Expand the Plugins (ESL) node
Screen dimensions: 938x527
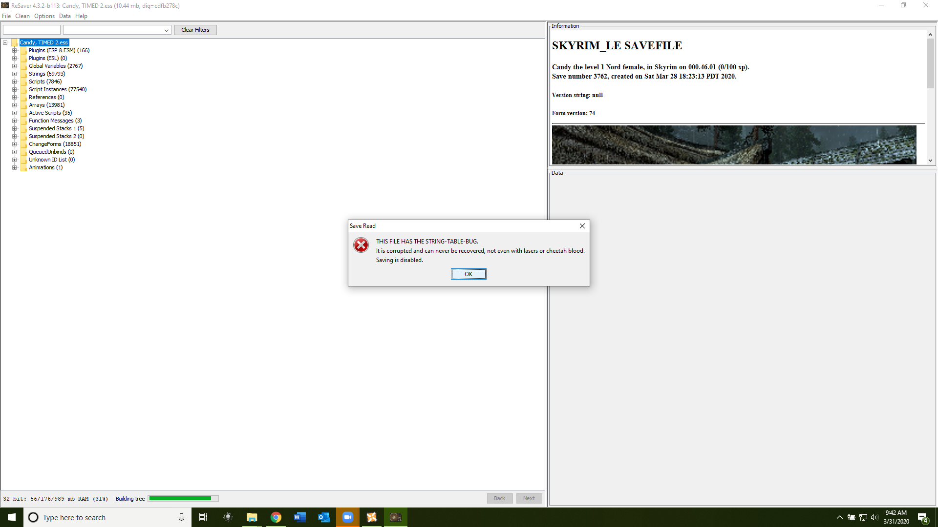click(15, 59)
